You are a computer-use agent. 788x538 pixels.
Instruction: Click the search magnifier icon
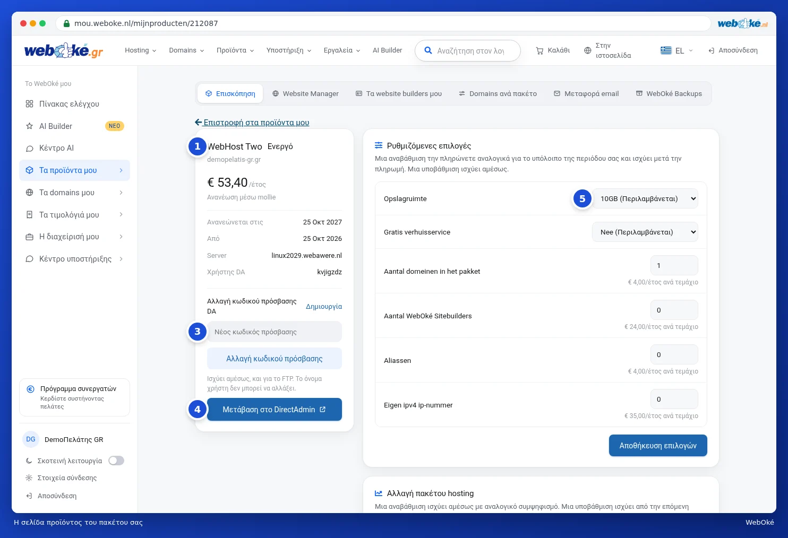tap(428, 50)
